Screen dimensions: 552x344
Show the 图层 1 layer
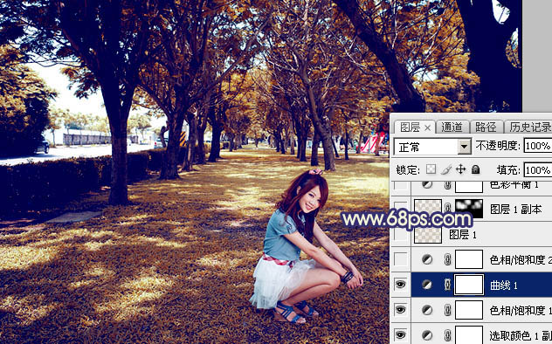[400, 234]
